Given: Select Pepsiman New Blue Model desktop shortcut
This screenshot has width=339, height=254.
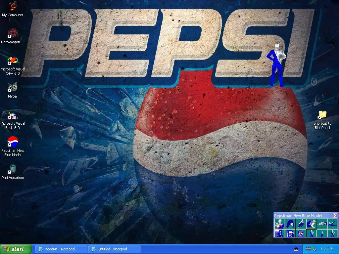Looking at the screenshot, I should coord(13,147).
